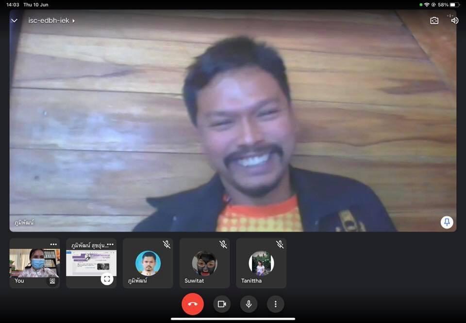
Task: Unpin the main video with the pin icon
Action: (447, 222)
